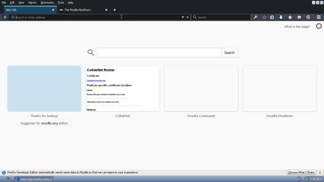Viewport: 324px width, 182px height.
Task: Open the Bookmarks menu
Action: click(47, 3)
